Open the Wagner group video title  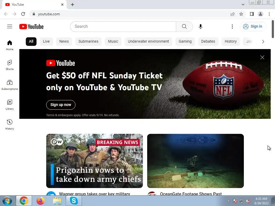click(95, 194)
